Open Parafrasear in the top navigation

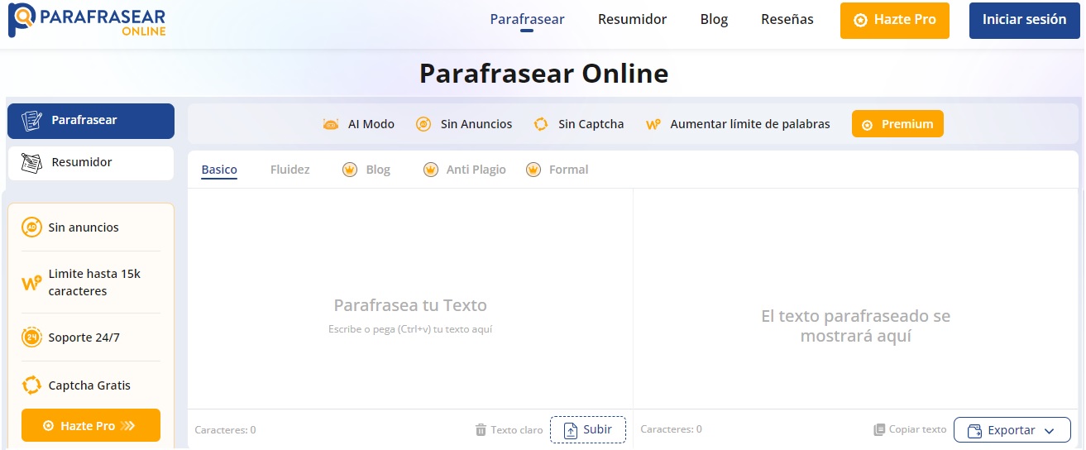[x=527, y=19]
